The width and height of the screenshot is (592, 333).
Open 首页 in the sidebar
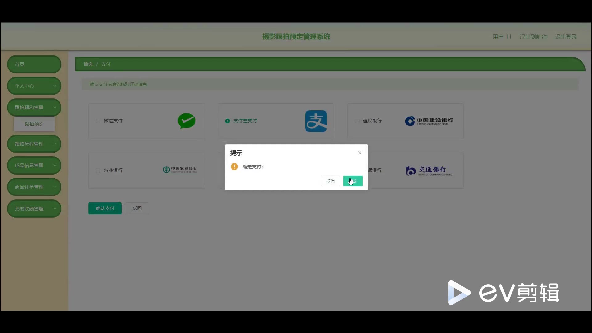tap(34, 64)
